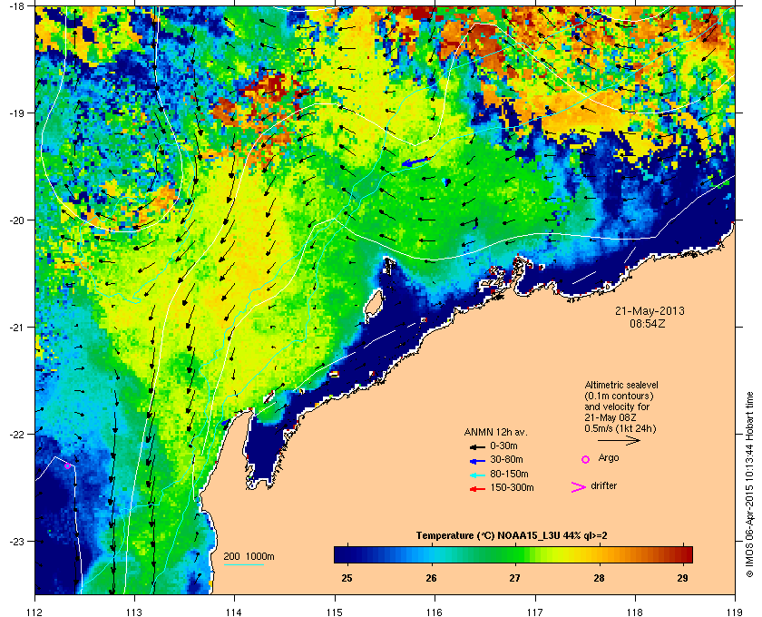Click the blue ANMN current arrow near 115.7E
Viewport: 762px width, 617px height.
416,162
